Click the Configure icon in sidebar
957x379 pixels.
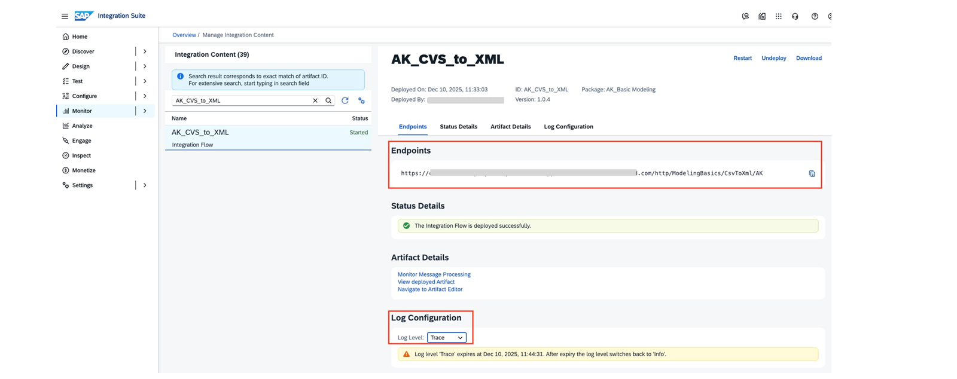click(66, 96)
